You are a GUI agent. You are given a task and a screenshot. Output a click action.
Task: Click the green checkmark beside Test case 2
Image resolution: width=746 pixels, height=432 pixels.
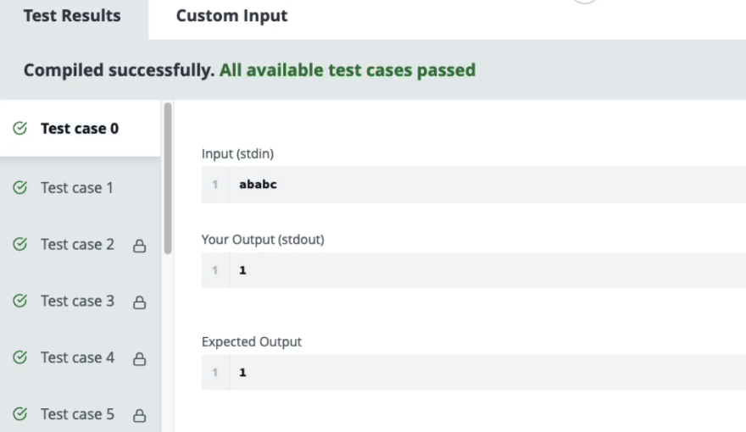[20, 244]
